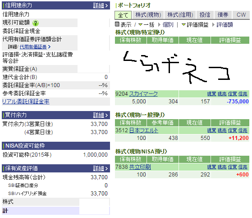Viewport: 252px width, 218px height.
Task: Open the リアル委託保証金率 link
Action: (26, 102)
